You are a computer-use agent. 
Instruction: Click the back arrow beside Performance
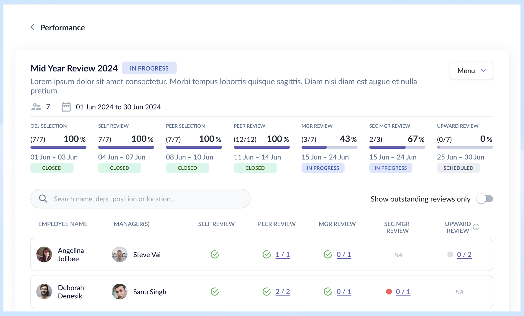pyautogui.click(x=33, y=27)
